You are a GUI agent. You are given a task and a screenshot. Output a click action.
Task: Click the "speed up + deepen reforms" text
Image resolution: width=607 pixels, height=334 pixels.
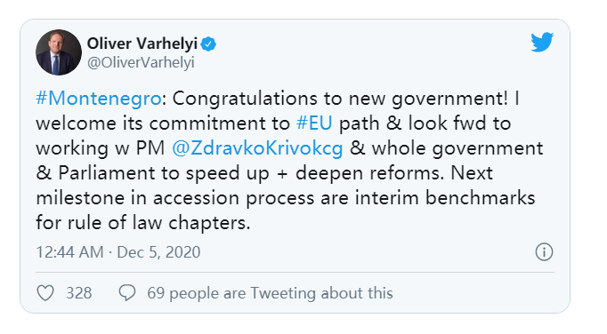click(x=314, y=173)
